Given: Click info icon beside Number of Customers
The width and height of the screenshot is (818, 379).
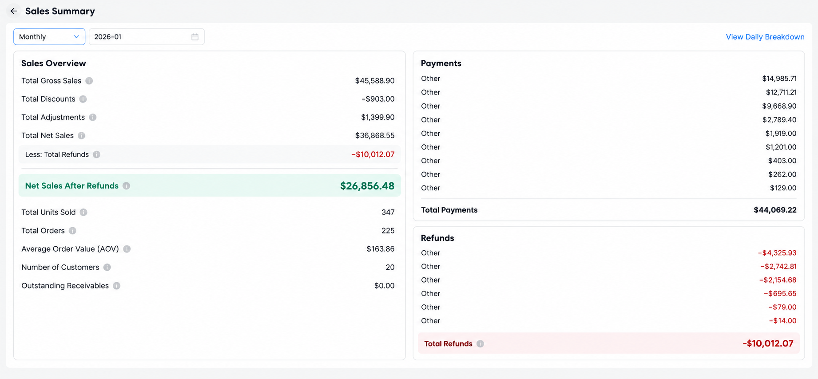Looking at the screenshot, I should click(x=107, y=267).
